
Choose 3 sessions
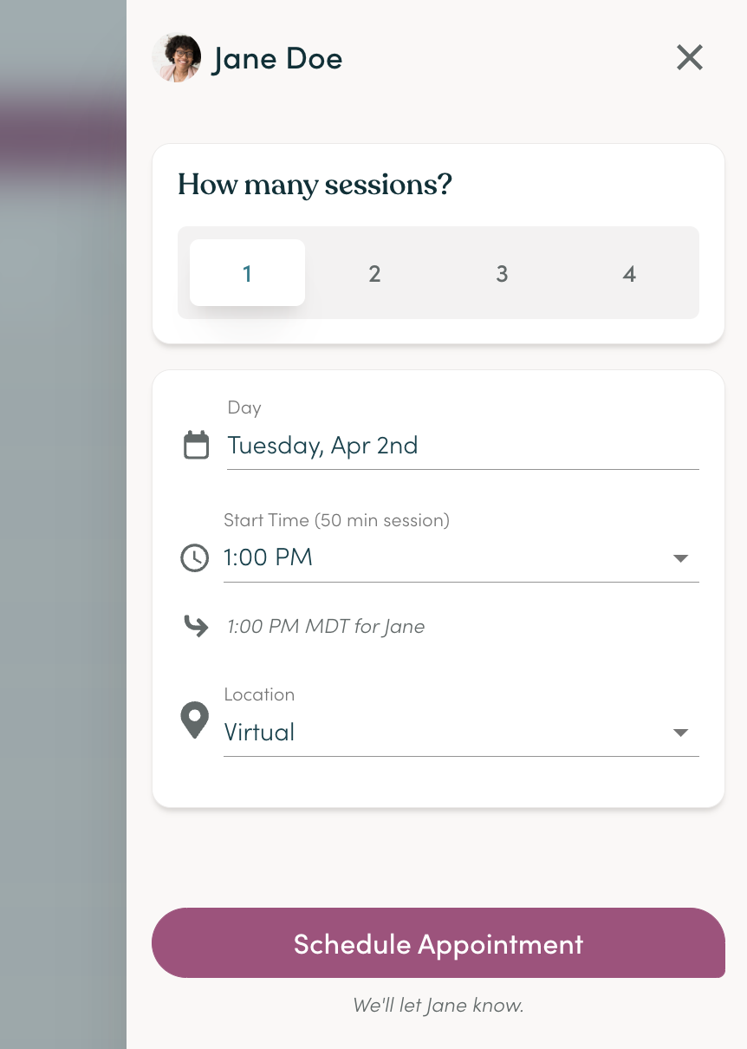pyautogui.click(x=502, y=273)
